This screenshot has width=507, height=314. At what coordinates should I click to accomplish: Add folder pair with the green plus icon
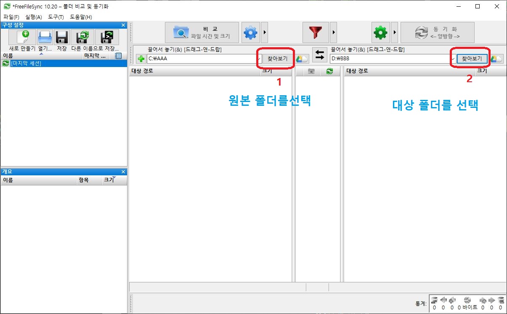click(x=141, y=59)
